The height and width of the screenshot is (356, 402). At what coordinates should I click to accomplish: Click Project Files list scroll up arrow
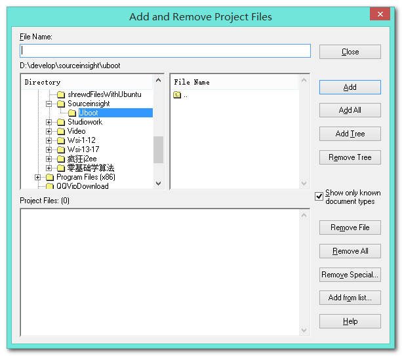[304, 215]
